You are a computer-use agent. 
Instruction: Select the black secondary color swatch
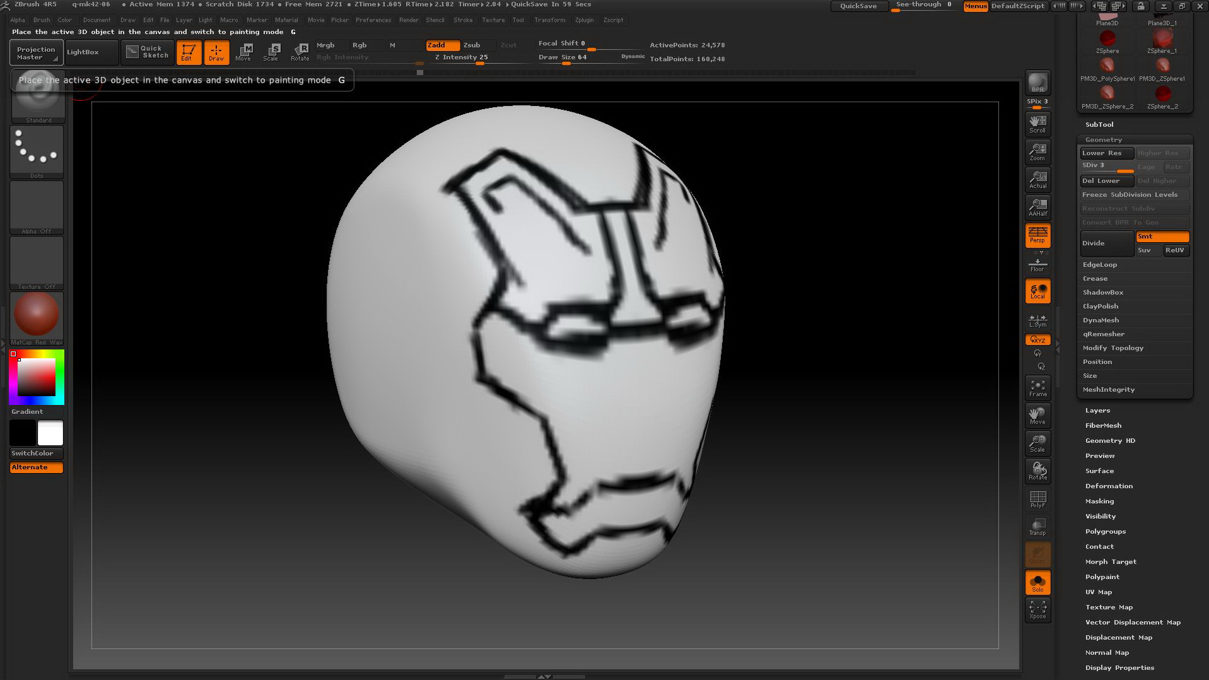[22, 433]
